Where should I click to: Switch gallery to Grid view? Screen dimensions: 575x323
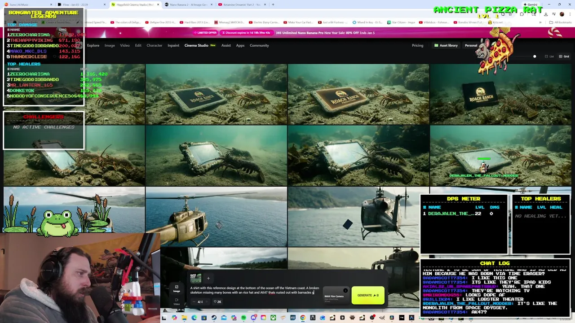(564, 57)
